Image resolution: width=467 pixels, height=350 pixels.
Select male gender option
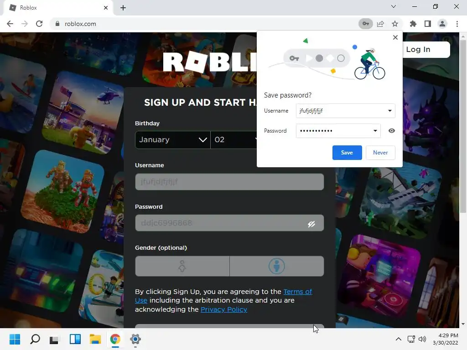(x=277, y=266)
